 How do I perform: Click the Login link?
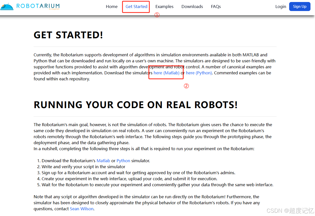tap(281, 7)
